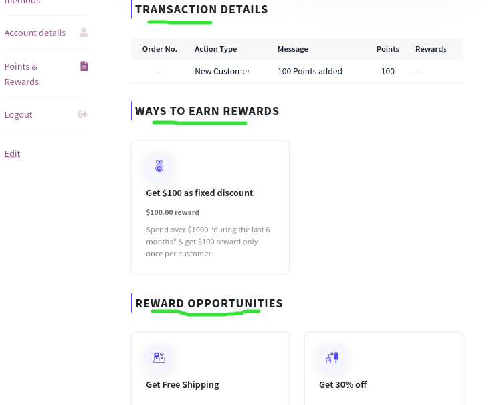Select Logout in the sidebar
This screenshot has height=405, width=489.
19,115
